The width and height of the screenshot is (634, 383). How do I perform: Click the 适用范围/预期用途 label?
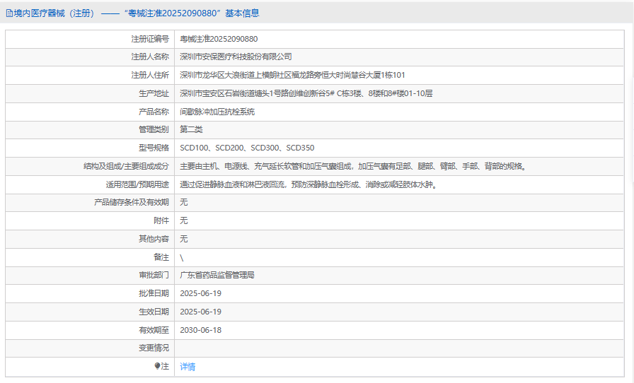tap(137, 184)
